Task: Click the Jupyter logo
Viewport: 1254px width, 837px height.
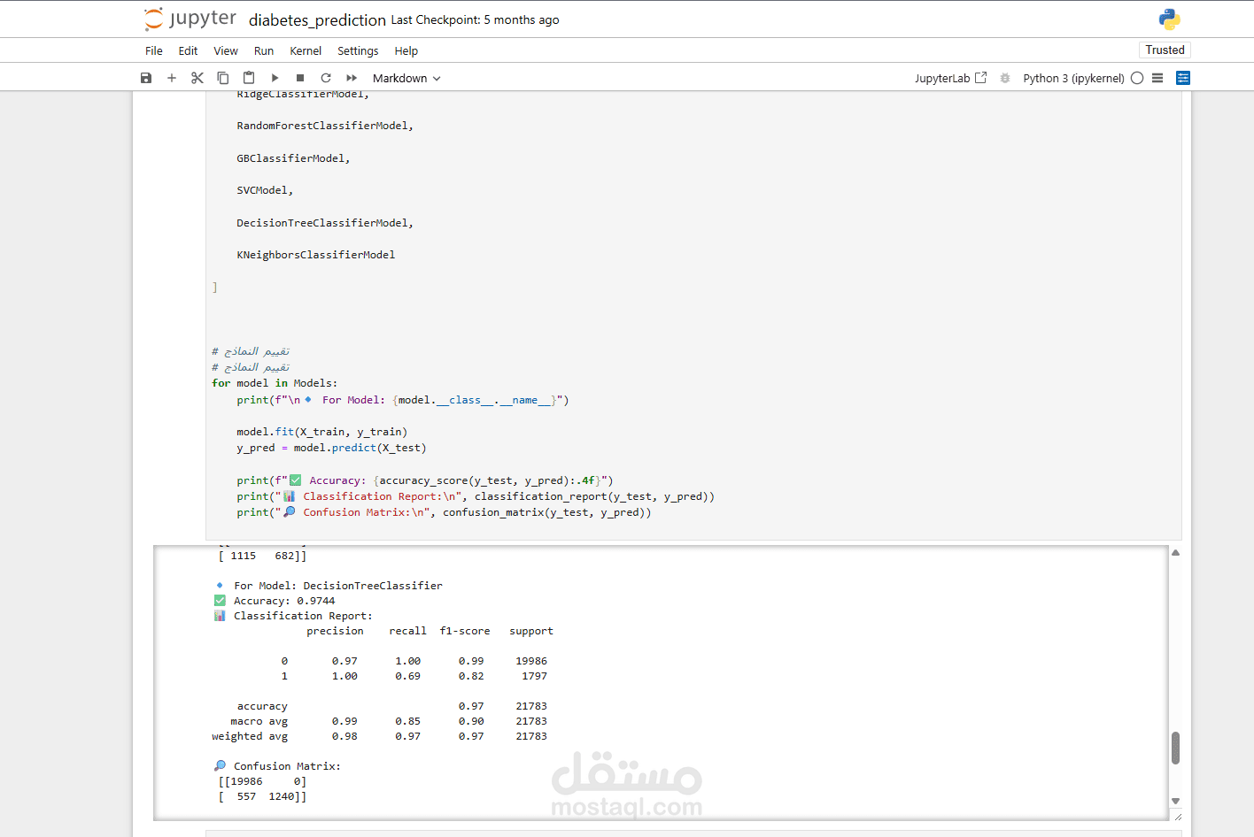Action: click(x=190, y=19)
